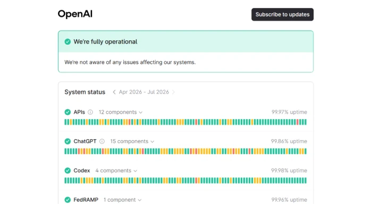Viewport: 372px width, 204px height.
Task: Open the ChatGPT info icon
Action: 102,141
